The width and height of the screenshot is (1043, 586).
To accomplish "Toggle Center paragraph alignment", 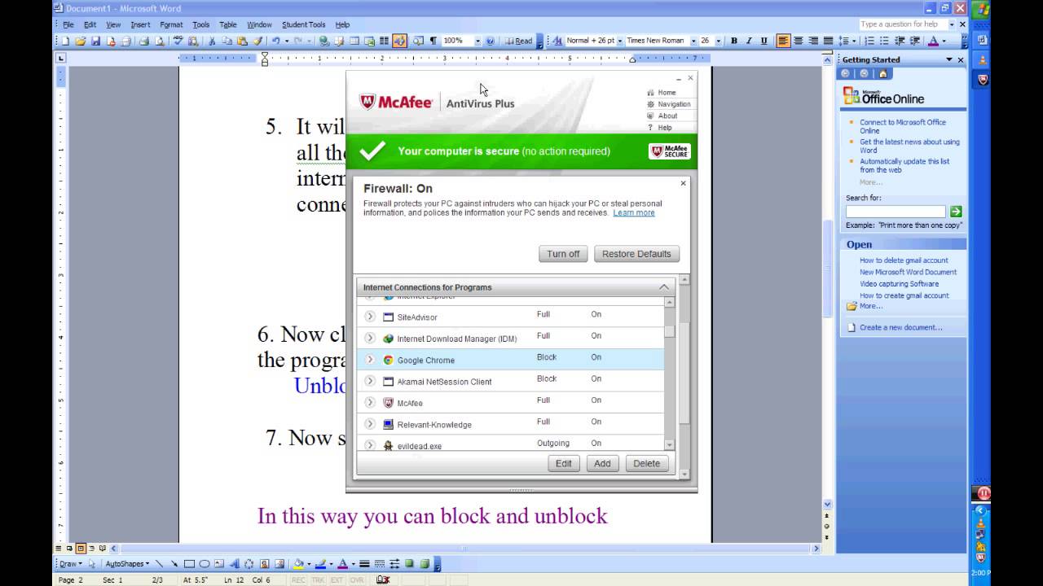I will click(x=798, y=41).
